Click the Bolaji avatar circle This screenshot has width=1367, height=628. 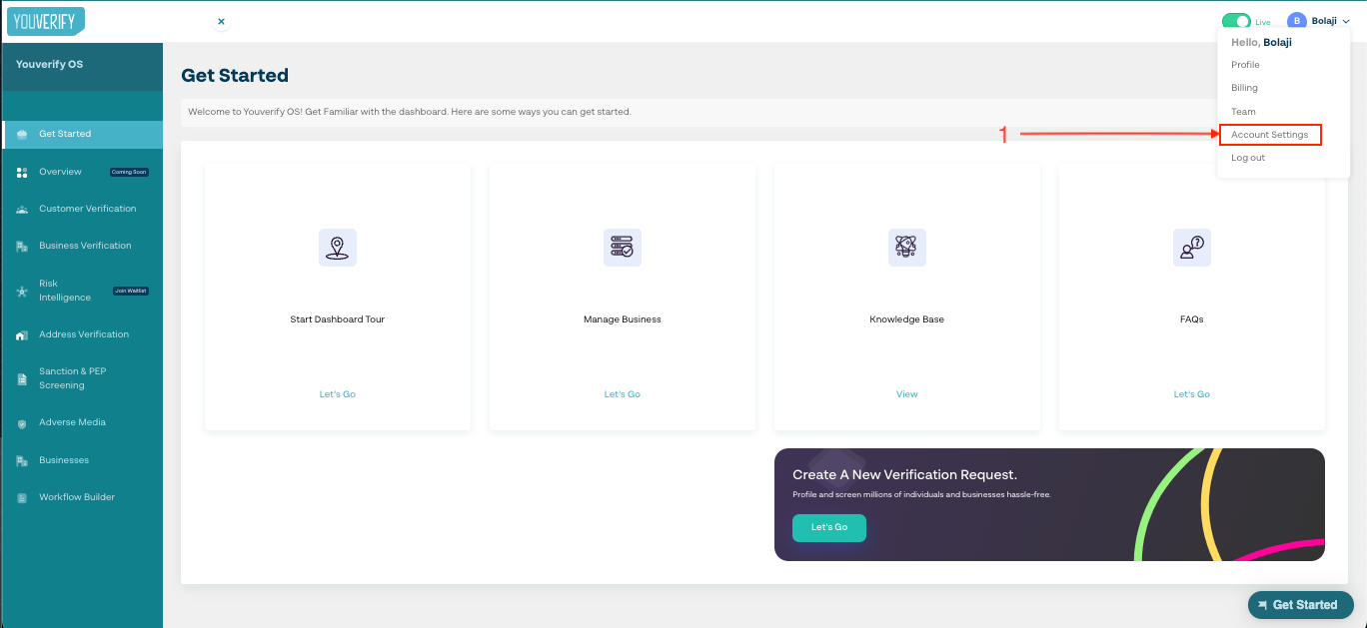tap(1296, 21)
